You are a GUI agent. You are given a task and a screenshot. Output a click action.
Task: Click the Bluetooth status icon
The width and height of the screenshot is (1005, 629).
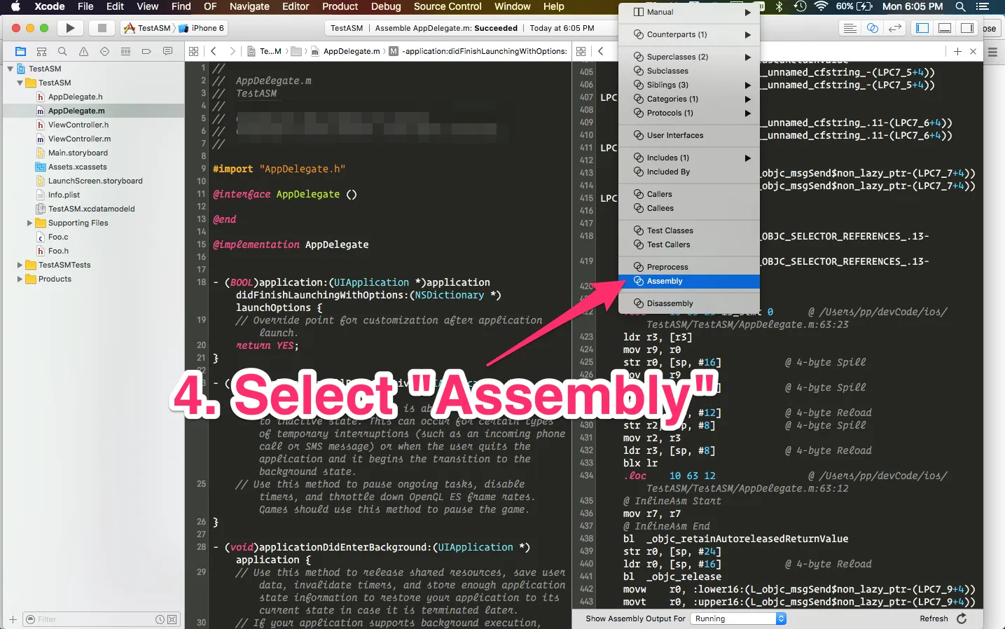click(779, 6)
